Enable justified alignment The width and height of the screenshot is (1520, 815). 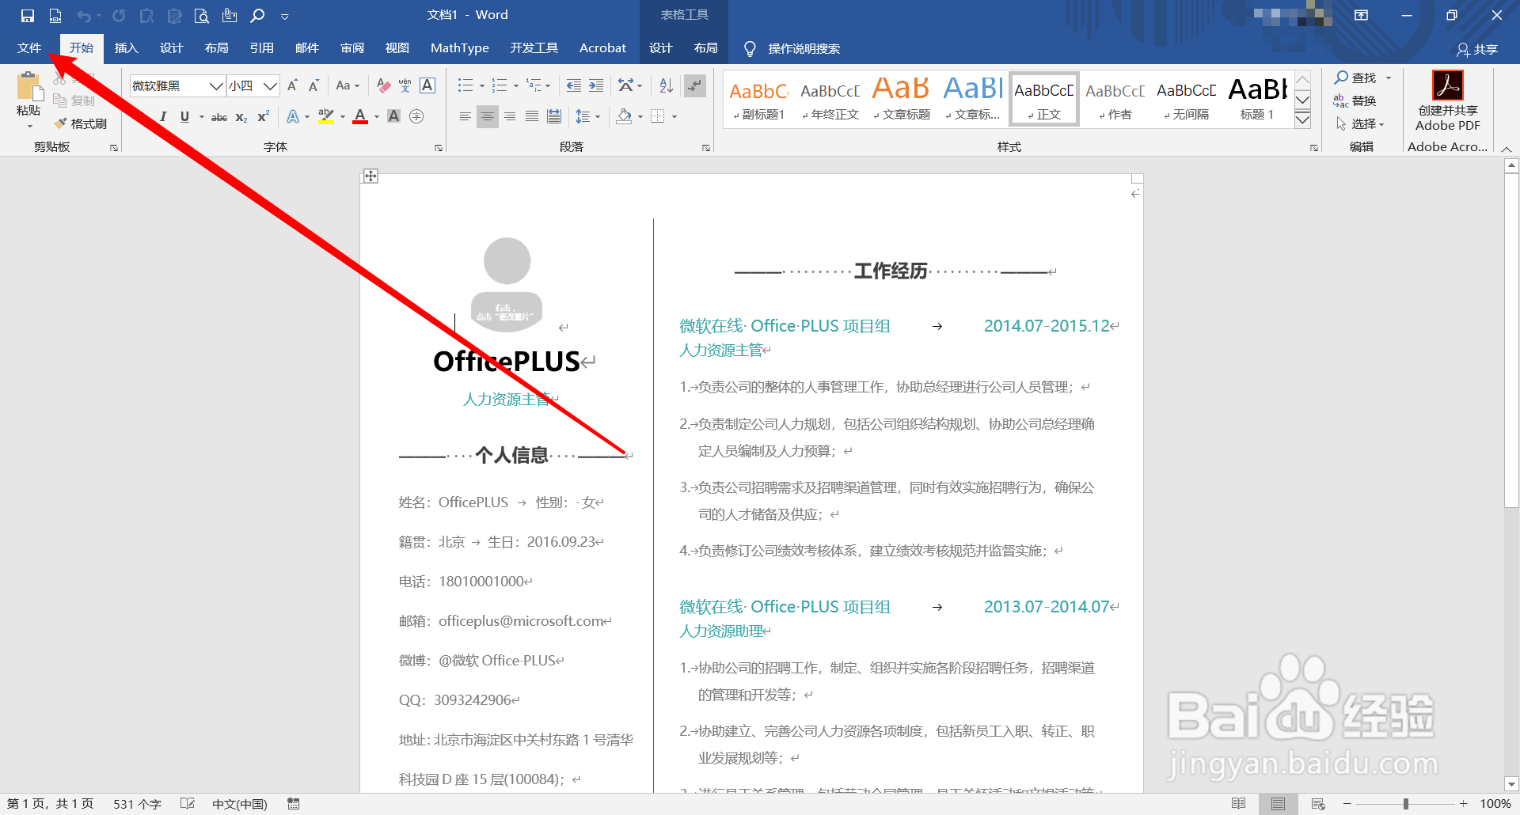coord(531,116)
